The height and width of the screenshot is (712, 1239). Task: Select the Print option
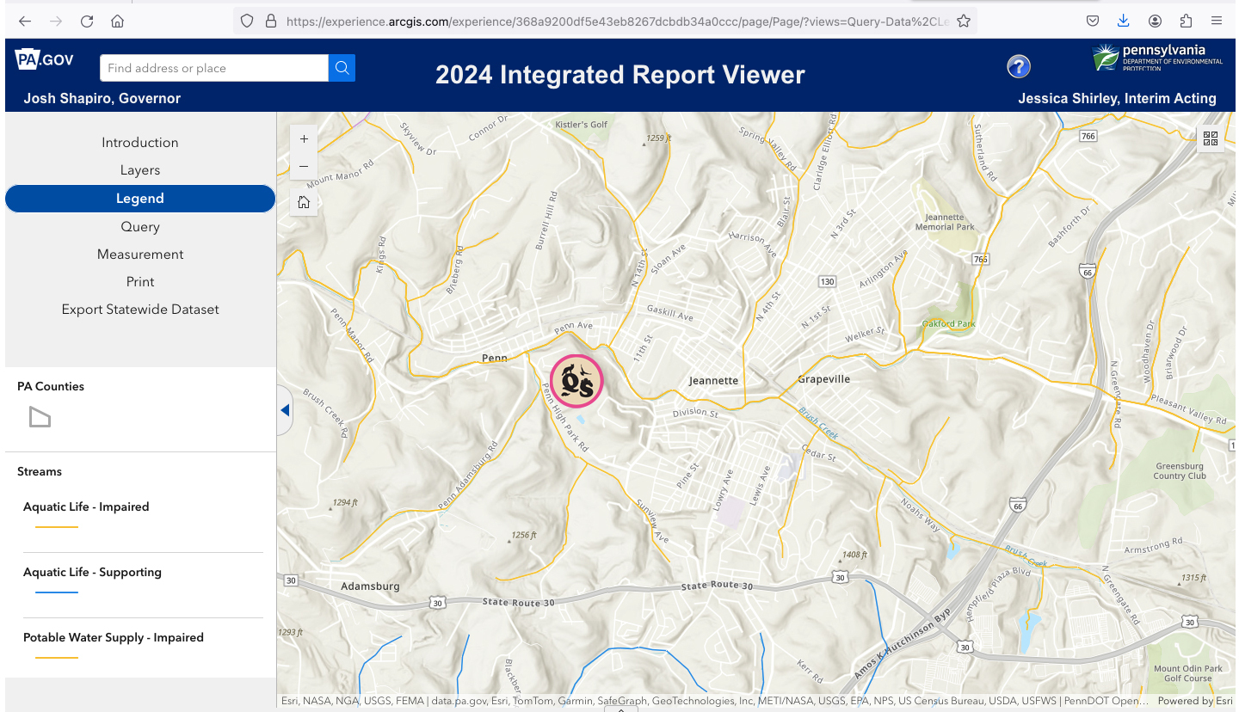[x=140, y=282]
